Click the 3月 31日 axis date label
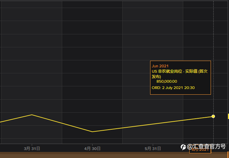This screenshot has height=158, width=229. (32, 149)
